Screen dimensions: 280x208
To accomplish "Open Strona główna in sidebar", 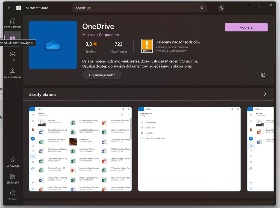I will [13, 23].
